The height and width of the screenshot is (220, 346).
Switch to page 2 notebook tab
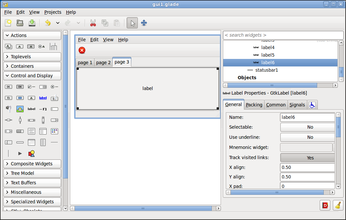tap(103, 63)
